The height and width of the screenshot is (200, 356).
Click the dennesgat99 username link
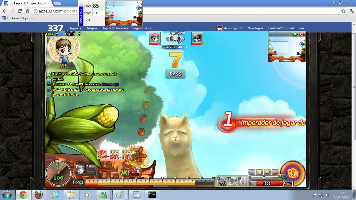coord(234,28)
